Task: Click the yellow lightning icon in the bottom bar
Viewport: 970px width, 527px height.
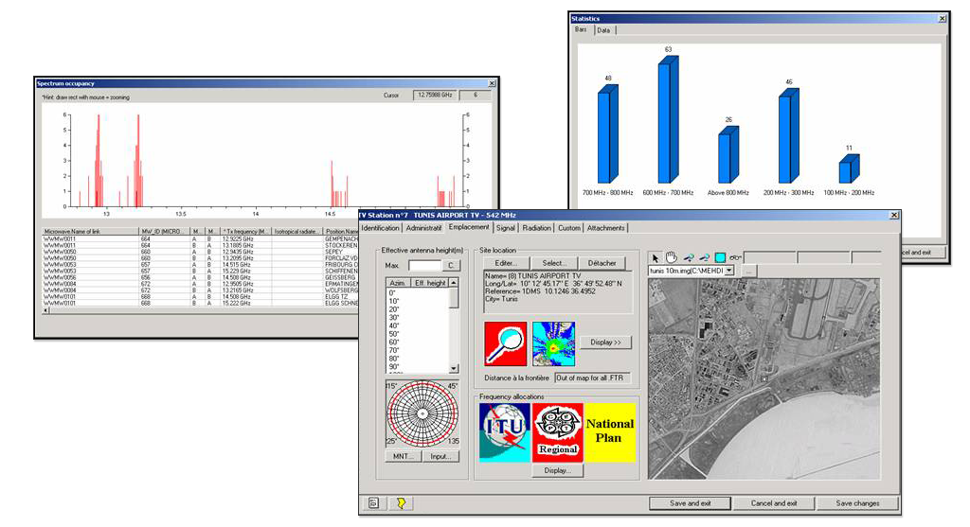Action: click(401, 503)
